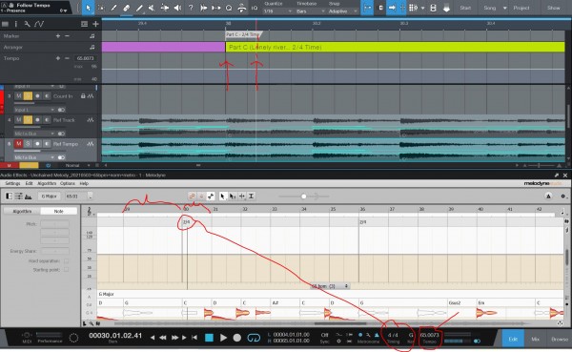Show automation icon in track header
The width and height of the screenshot is (572, 352).
(x=39, y=24)
